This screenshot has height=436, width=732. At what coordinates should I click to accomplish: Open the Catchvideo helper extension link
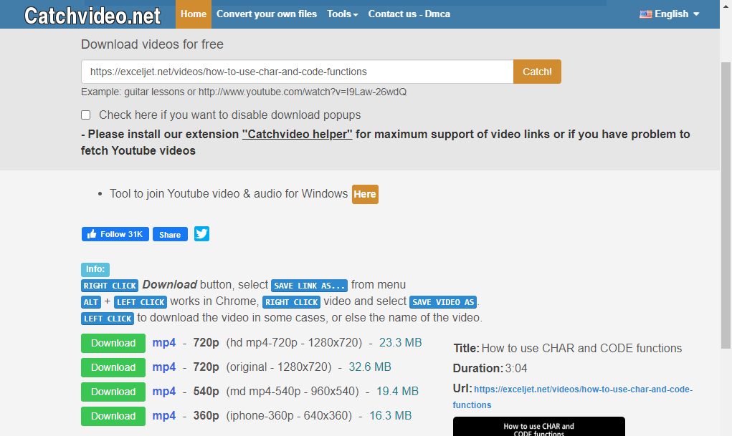[x=297, y=134]
